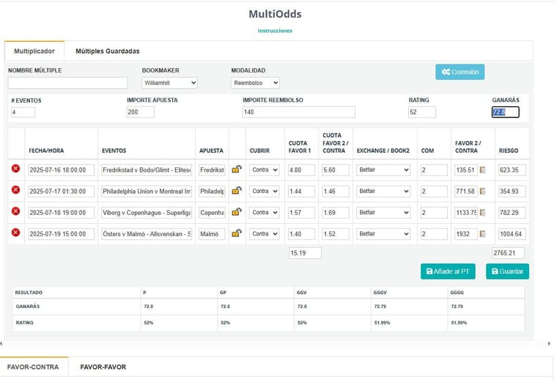Copy the 1133.75 contra amount icon
557x380 pixels.
[x=483, y=213]
